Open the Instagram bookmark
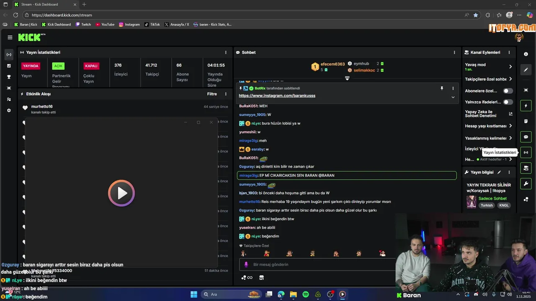Screen dimensions: 536x301 pyautogui.click(x=129, y=24)
